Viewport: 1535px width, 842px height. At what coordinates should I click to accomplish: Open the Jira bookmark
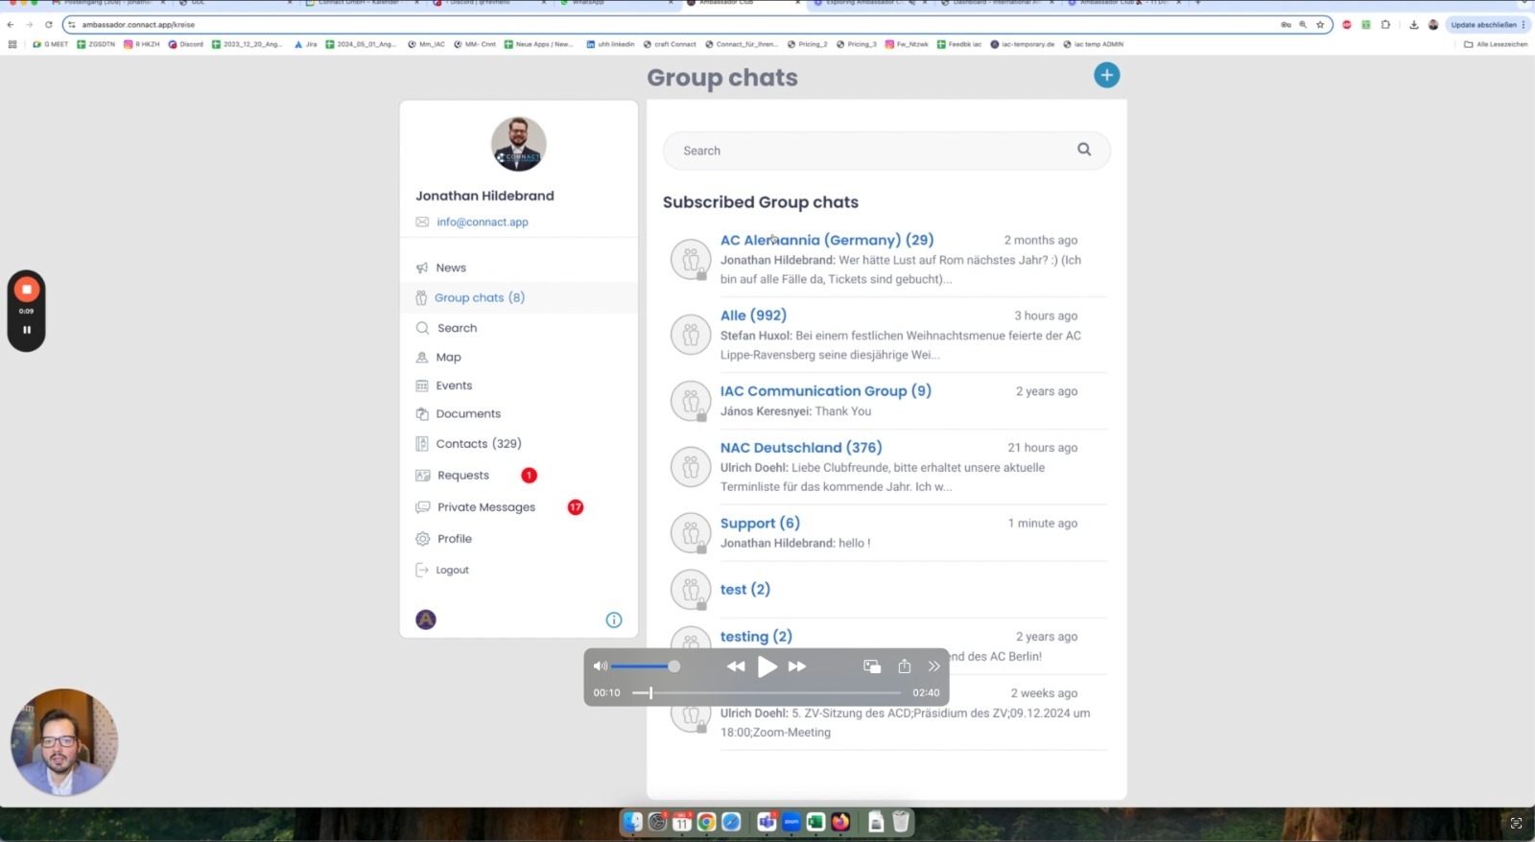[x=306, y=44]
